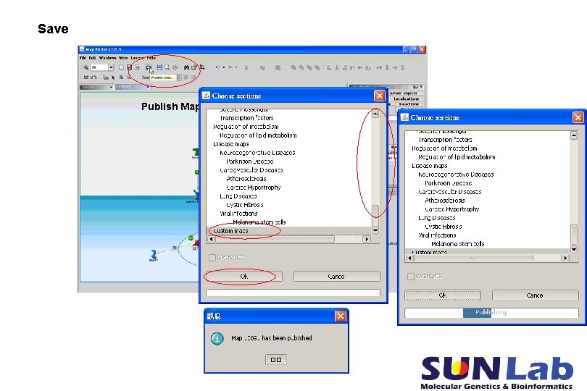Toggle Overwrite checkbox in front Choose sections dialog
The width and height of the screenshot is (587, 391).
coord(212,258)
